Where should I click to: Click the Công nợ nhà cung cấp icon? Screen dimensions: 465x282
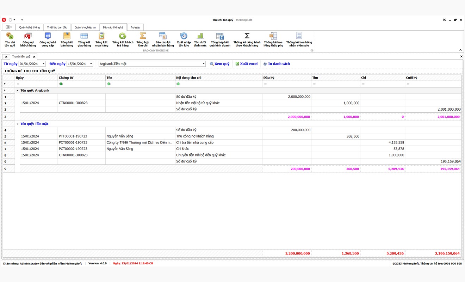pyautogui.click(x=48, y=39)
